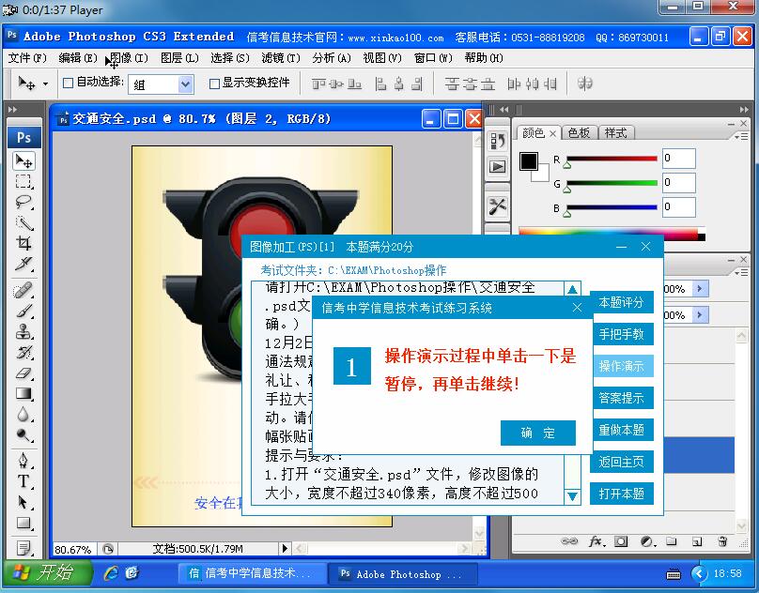
Task: Click the Create new layer icon
Action: 696,542
